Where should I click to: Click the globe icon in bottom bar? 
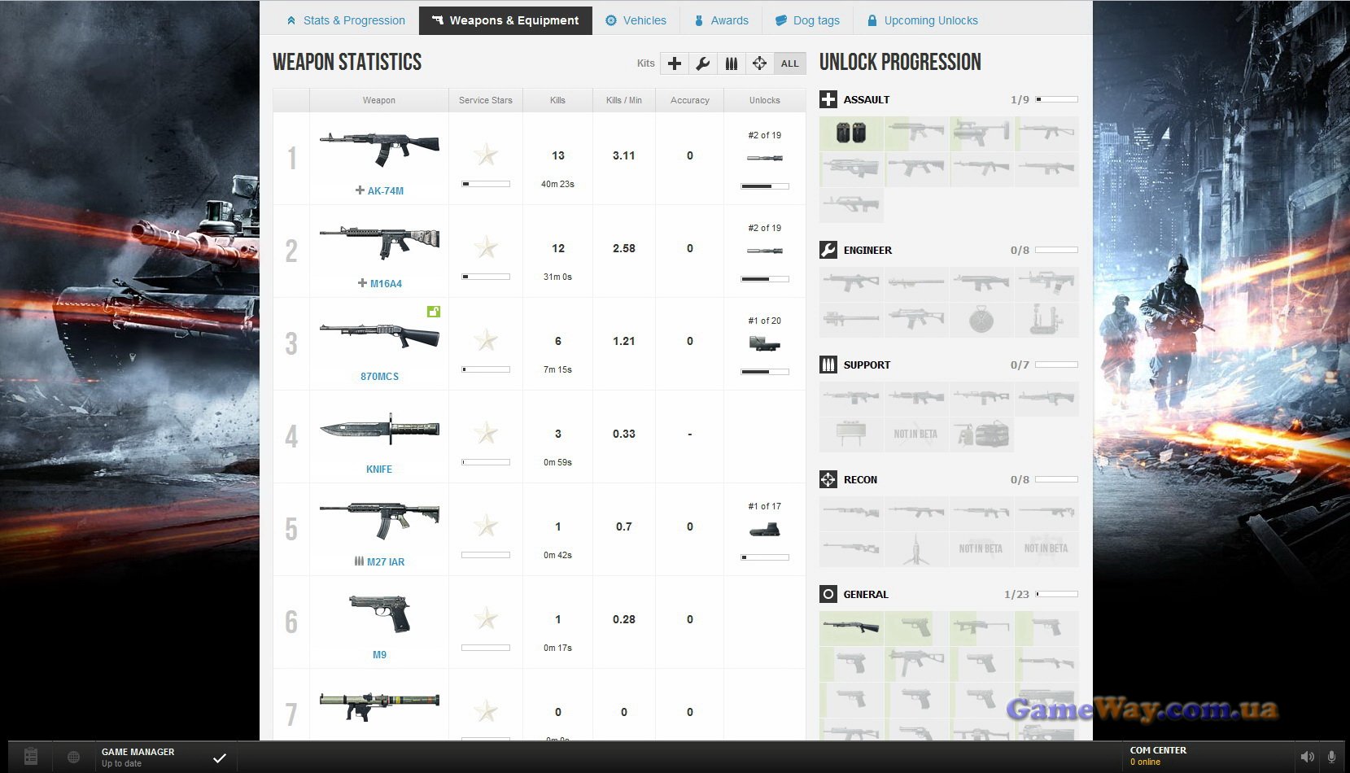[x=73, y=757]
